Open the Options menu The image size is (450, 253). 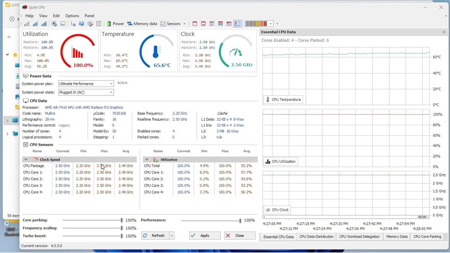pos(72,16)
